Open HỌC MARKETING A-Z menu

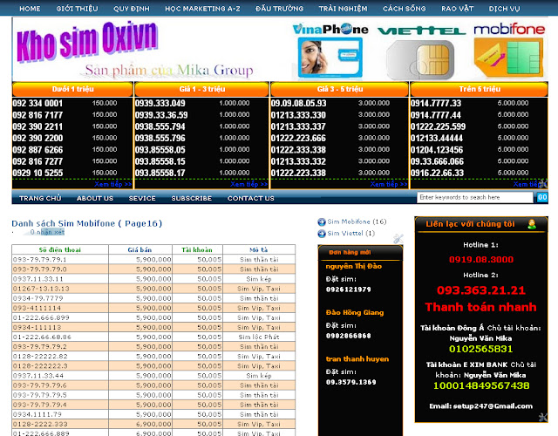point(202,9)
